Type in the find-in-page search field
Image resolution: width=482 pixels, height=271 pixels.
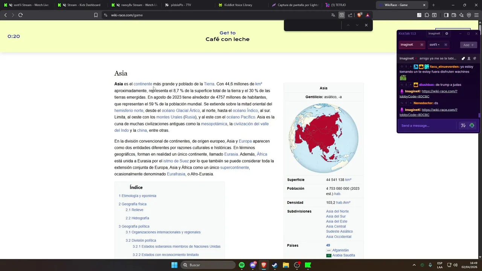[313, 25]
